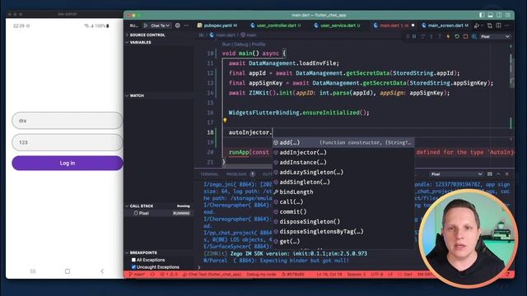Click the Run code lens link
The image size is (527, 296).
point(226,44)
